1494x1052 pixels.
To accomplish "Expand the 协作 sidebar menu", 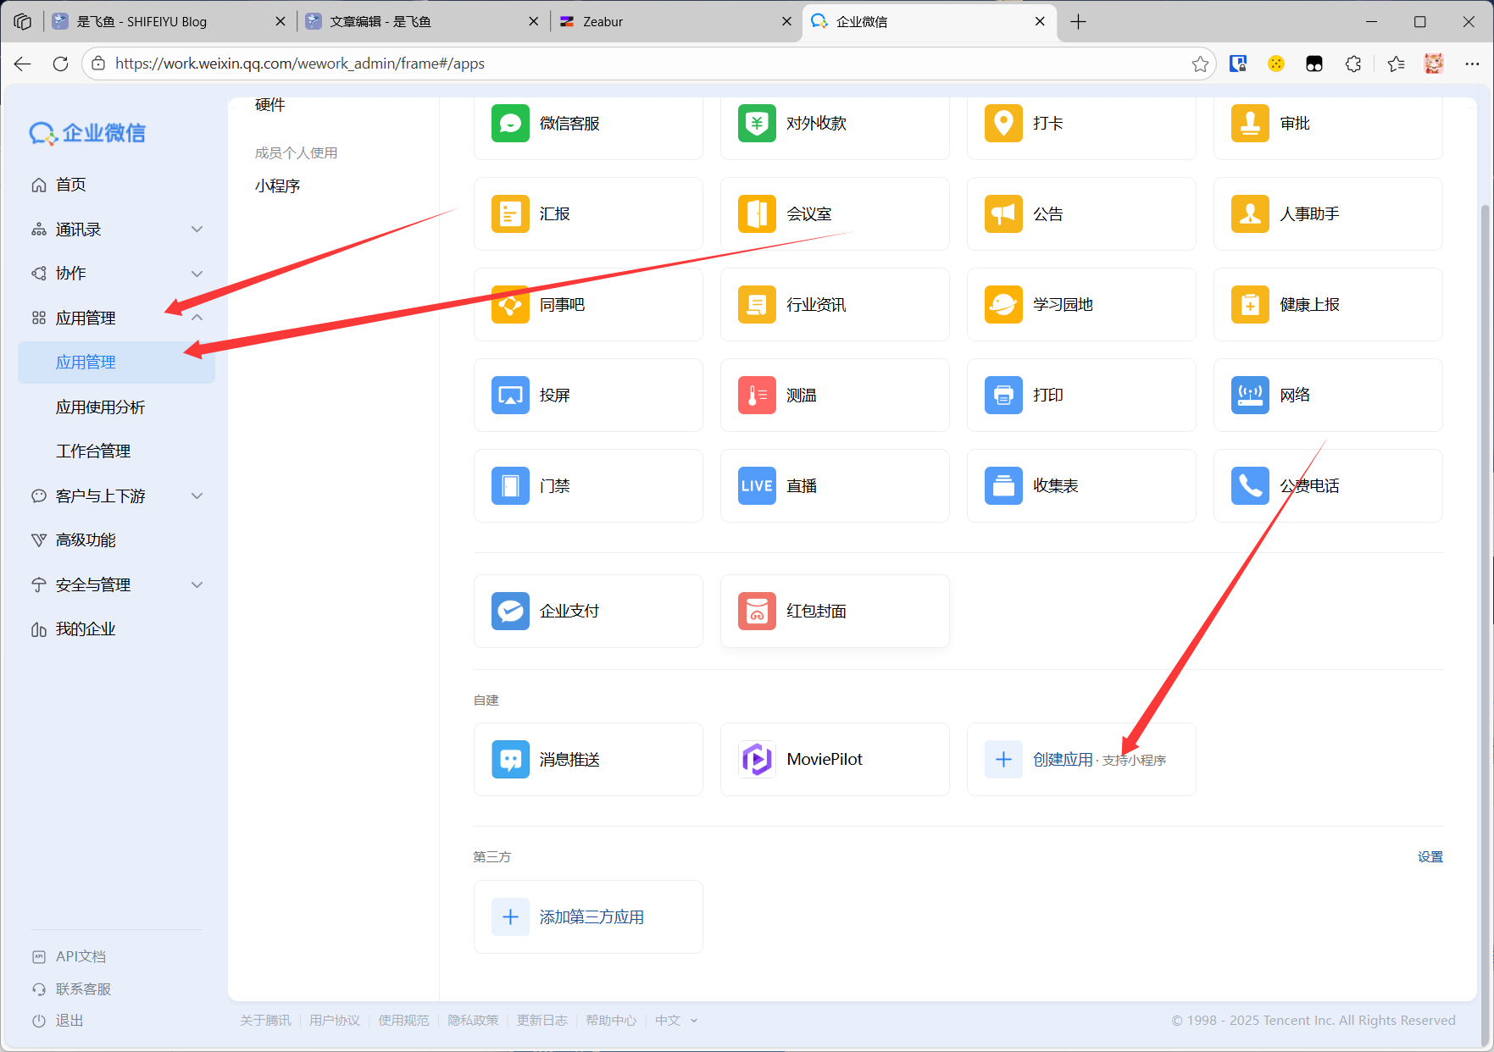I will [x=197, y=274].
